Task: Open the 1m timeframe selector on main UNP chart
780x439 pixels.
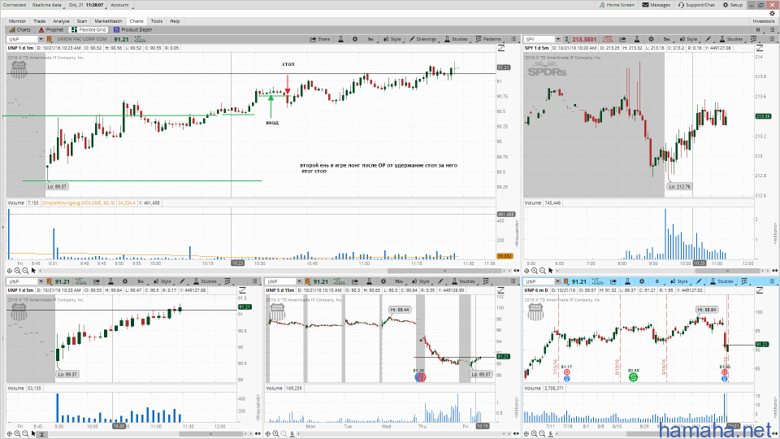Action: pyautogui.click(x=370, y=39)
